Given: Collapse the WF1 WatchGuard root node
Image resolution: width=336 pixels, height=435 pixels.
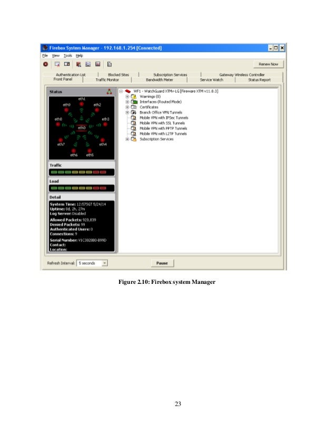Looking at the screenshot, I should 121,91.
